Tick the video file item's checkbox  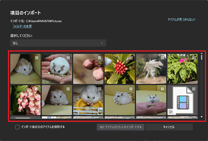point(194,89)
